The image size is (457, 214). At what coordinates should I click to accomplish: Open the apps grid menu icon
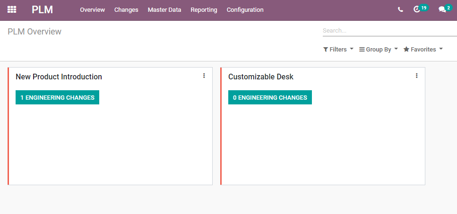(x=12, y=9)
